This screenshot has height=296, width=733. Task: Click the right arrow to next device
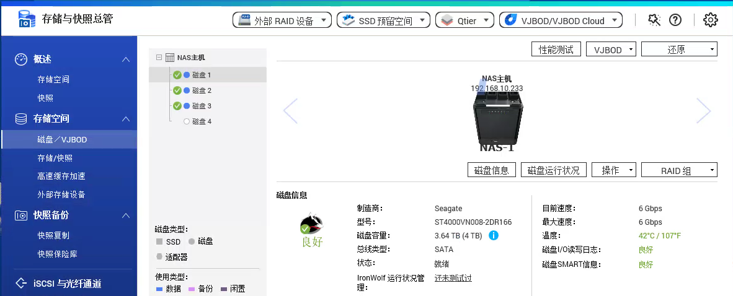pos(703,111)
